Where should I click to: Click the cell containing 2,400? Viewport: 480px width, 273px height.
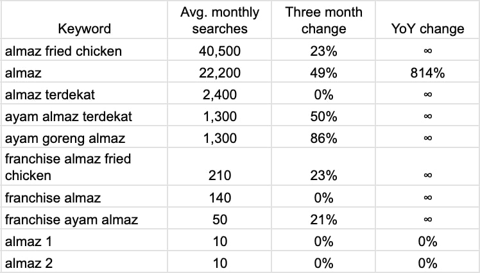[x=220, y=94]
